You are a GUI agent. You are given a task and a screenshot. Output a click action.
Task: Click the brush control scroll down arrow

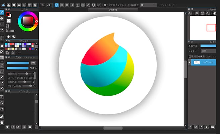point(35,86)
